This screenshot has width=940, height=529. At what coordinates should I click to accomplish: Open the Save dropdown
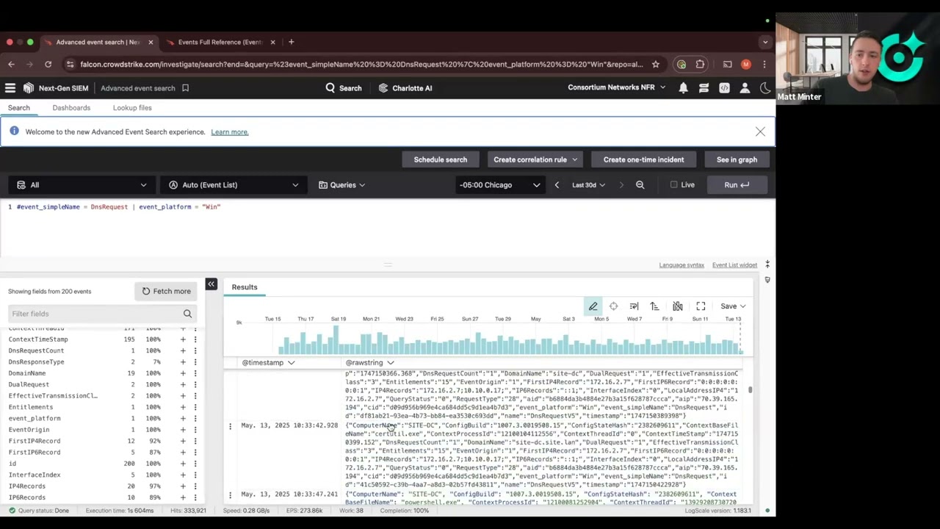coord(733,306)
